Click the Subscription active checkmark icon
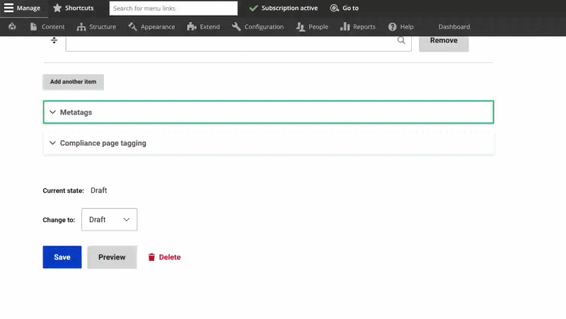This screenshot has width=566, height=319. coord(253,8)
